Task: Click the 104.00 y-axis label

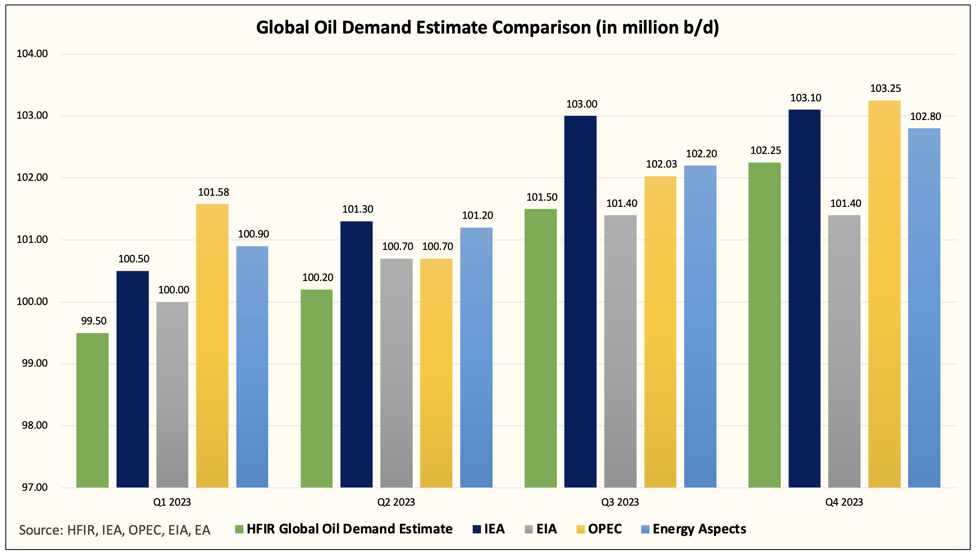Action: 32,54
